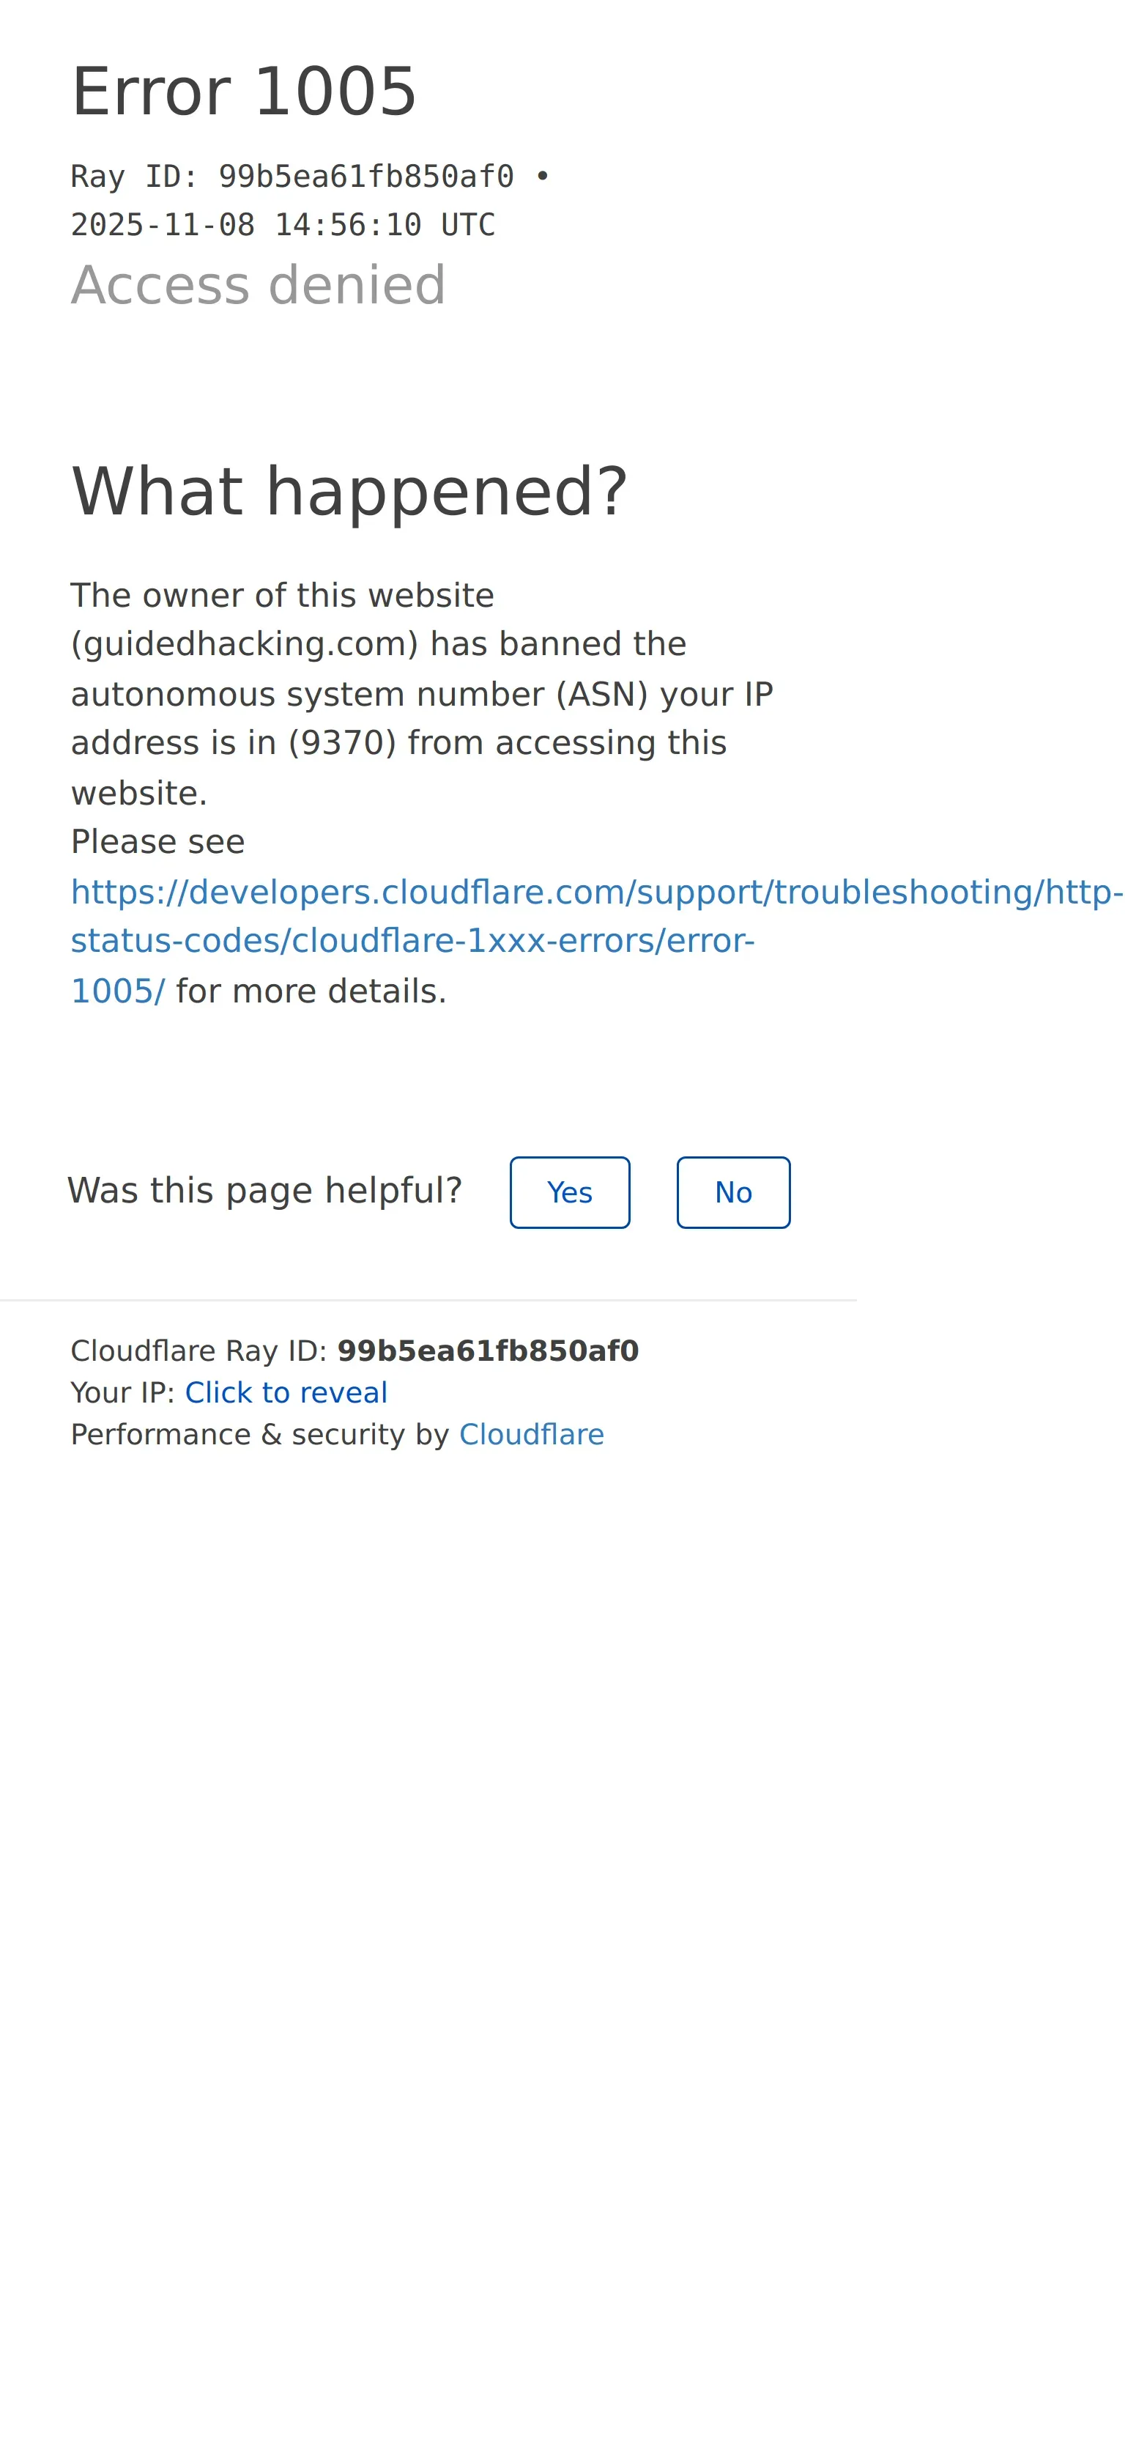
Task: Select the 2025-11-08 14:56:10 UTC timestamp
Action: 283,225
